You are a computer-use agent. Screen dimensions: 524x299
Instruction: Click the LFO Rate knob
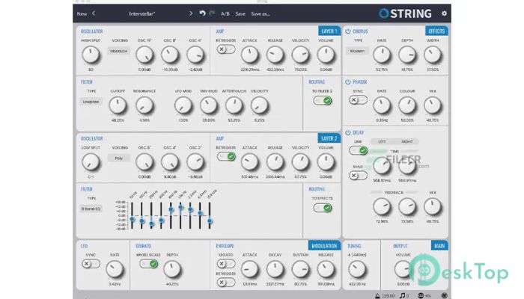pyautogui.click(x=115, y=269)
